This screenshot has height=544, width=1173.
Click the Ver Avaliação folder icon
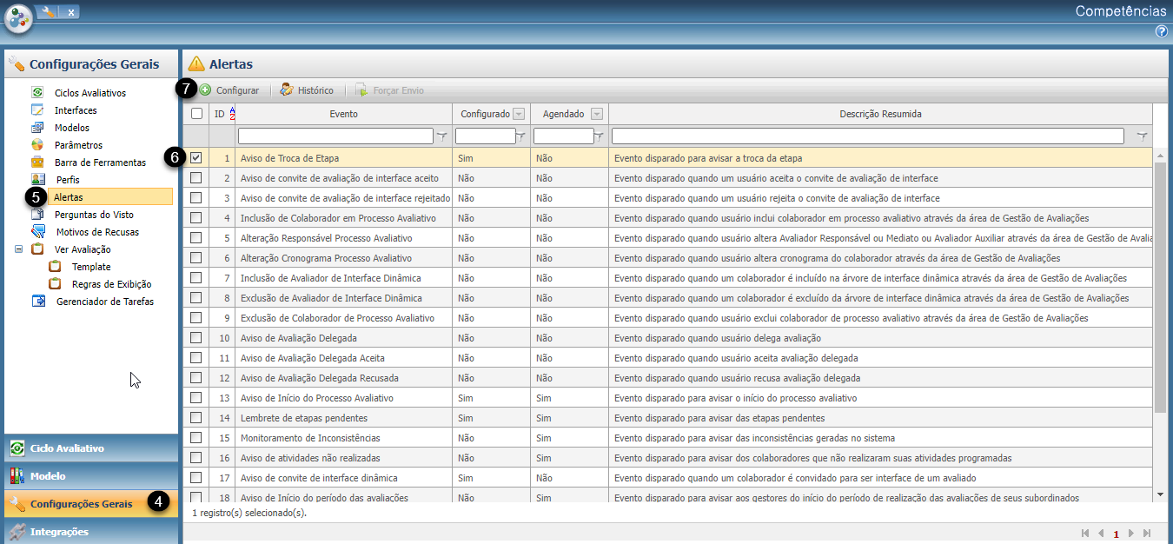pyautogui.click(x=37, y=249)
